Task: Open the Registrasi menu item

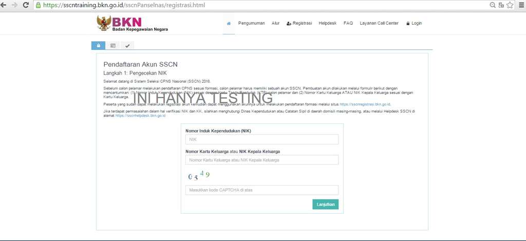Action: [299, 23]
